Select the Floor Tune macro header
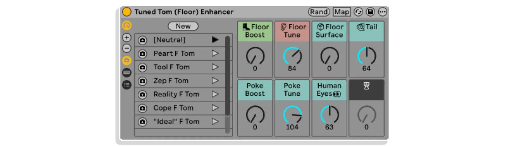 (292, 31)
